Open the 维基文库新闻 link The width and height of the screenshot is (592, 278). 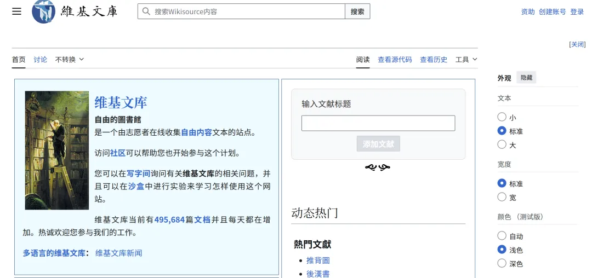pyautogui.click(x=118, y=253)
